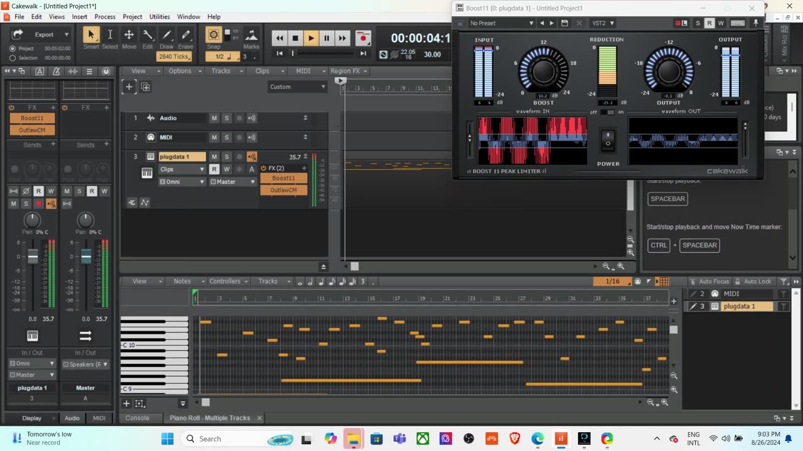Choose the Erase tool

click(186, 38)
